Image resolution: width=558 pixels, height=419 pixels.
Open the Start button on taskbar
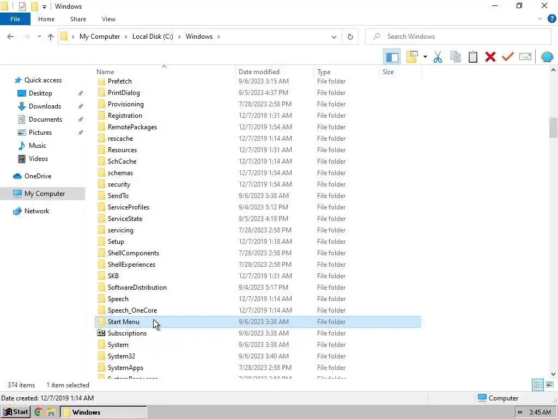16,412
